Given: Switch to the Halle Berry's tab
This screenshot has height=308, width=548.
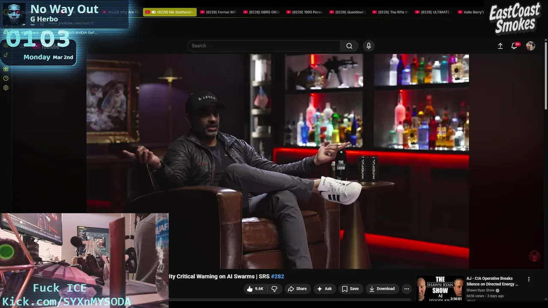Looking at the screenshot, I should pyautogui.click(x=471, y=12).
